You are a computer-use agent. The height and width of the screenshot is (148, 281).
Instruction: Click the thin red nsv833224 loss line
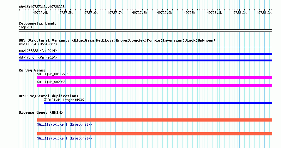point(145,47)
